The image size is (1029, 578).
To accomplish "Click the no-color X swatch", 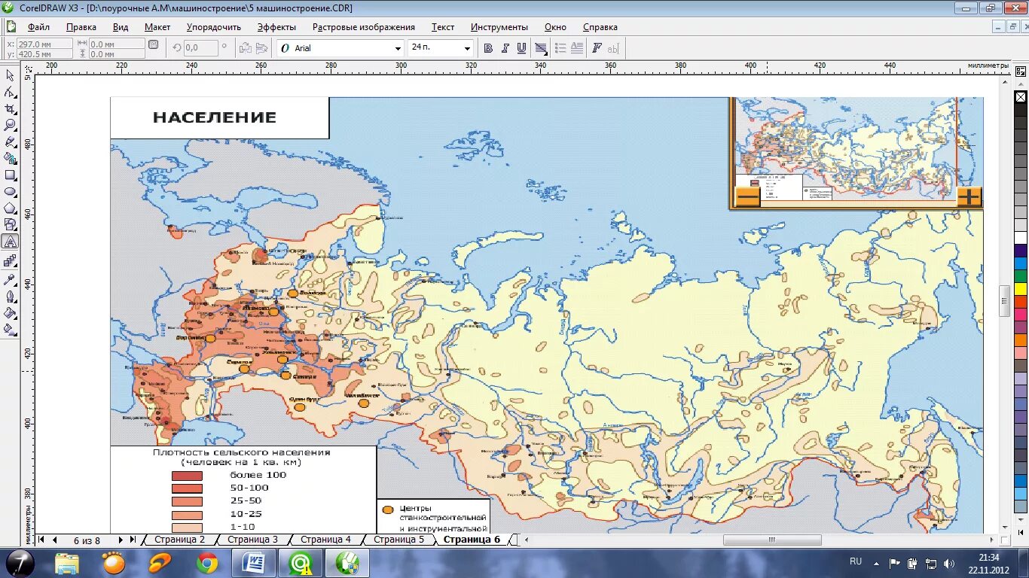I will point(1021,97).
